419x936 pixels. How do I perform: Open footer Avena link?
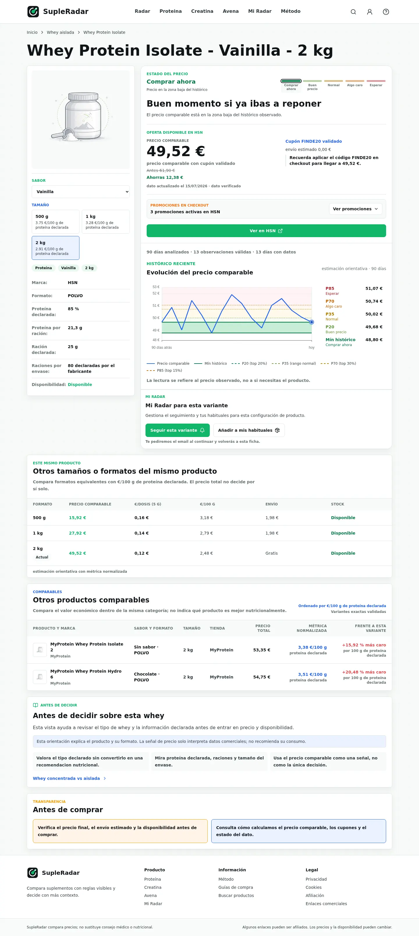pyautogui.click(x=150, y=895)
